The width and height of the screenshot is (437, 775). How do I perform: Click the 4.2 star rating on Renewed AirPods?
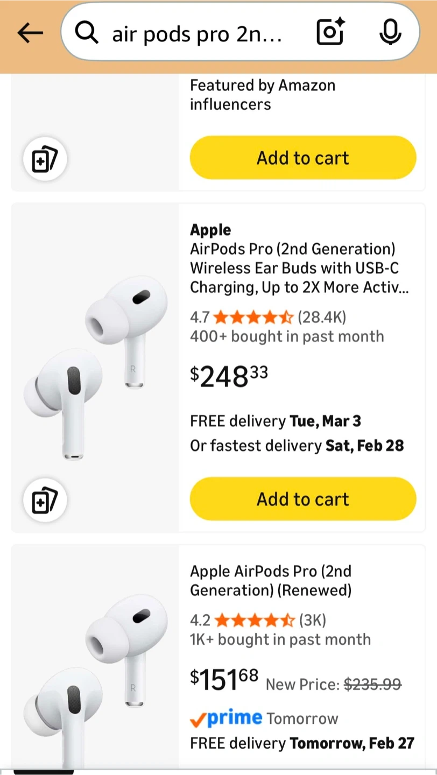click(254, 621)
